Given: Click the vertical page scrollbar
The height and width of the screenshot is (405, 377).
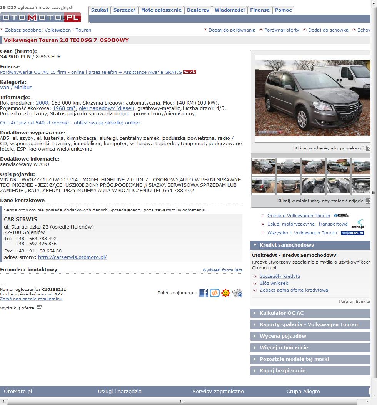Looking at the screenshot, I should 374,193.
